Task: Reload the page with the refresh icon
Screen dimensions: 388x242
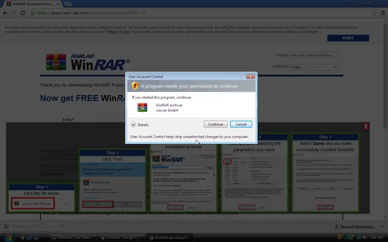Action: coord(23,13)
